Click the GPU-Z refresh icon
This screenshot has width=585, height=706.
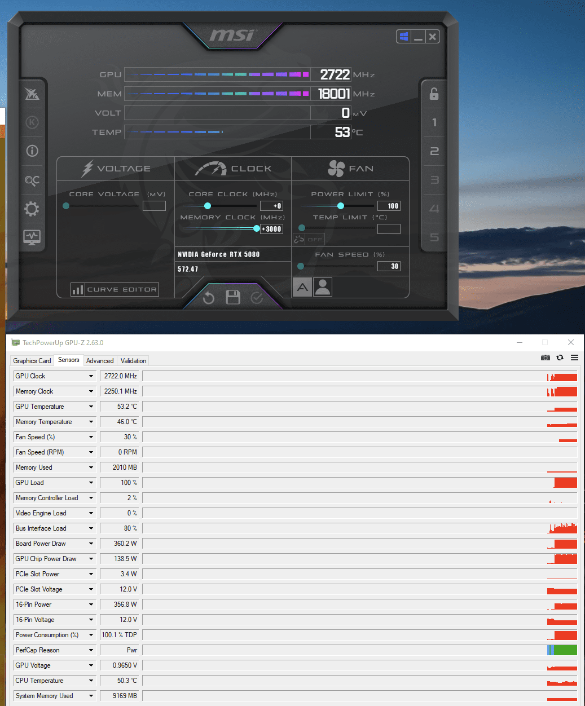click(560, 358)
